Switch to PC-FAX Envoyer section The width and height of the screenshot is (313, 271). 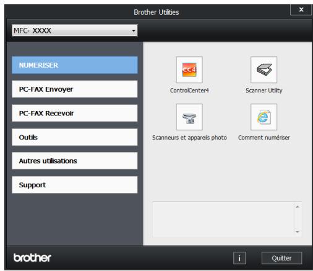coord(75,89)
